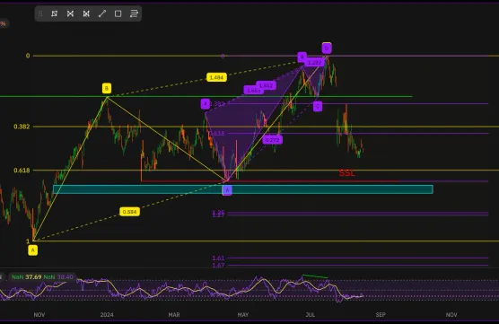Image resolution: width=499 pixels, height=324 pixels.
Task: Click the JUL time axis label
Action: click(311, 315)
